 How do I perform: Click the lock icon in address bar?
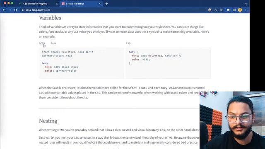(x=23, y=10)
